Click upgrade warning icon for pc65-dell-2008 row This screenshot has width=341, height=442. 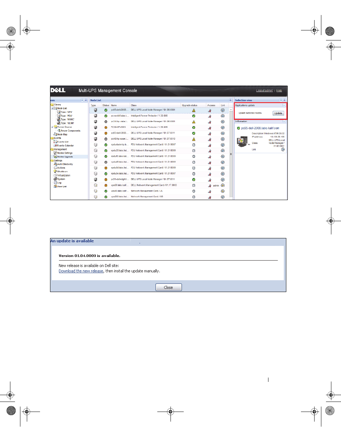194,110
